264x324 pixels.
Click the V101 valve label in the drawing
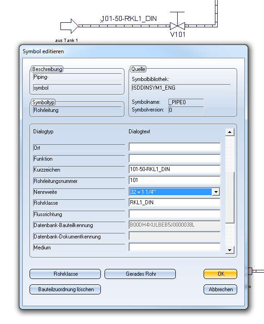(x=178, y=35)
